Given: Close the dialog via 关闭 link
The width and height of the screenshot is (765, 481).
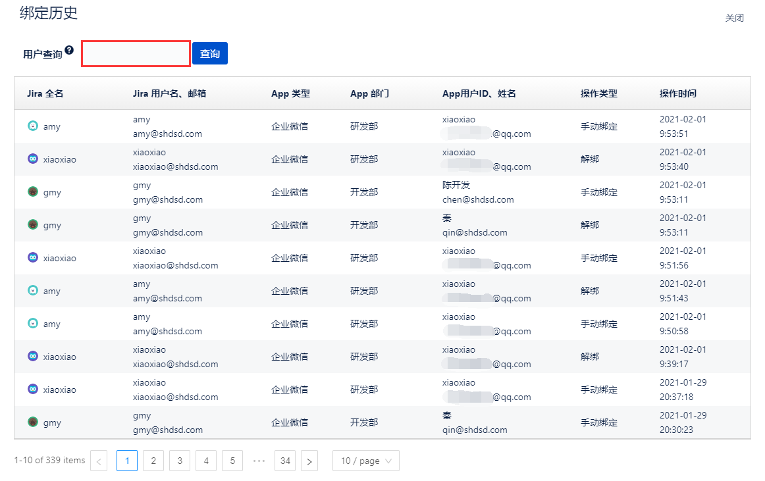Looking at the screenshot, I should click(734, 18).
